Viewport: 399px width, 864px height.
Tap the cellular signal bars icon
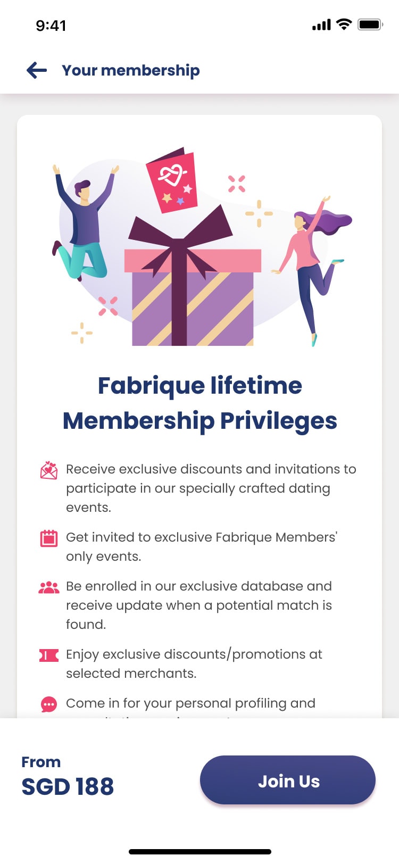(x=321, y=24)
